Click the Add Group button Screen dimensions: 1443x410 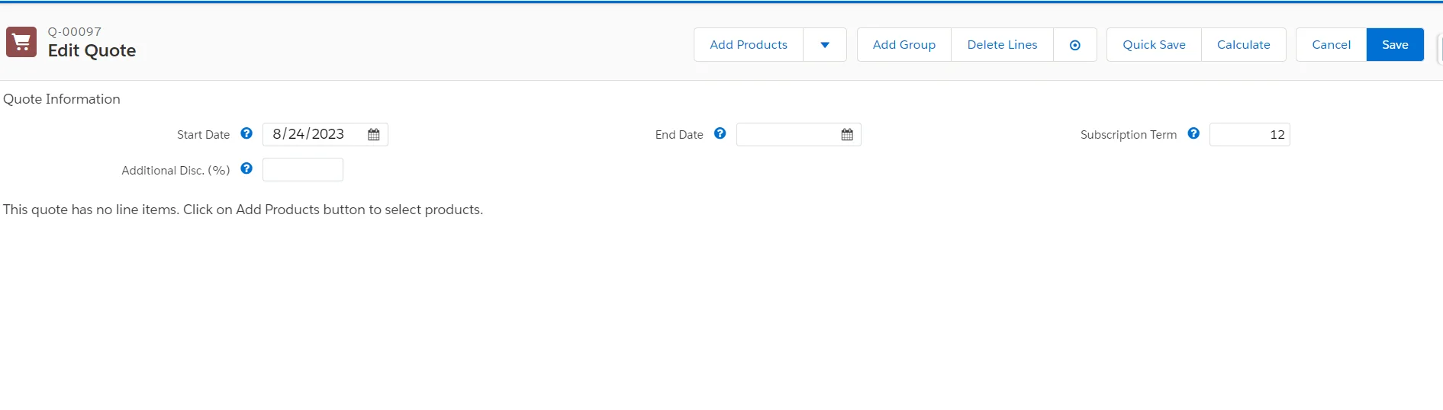pos(903,45)
